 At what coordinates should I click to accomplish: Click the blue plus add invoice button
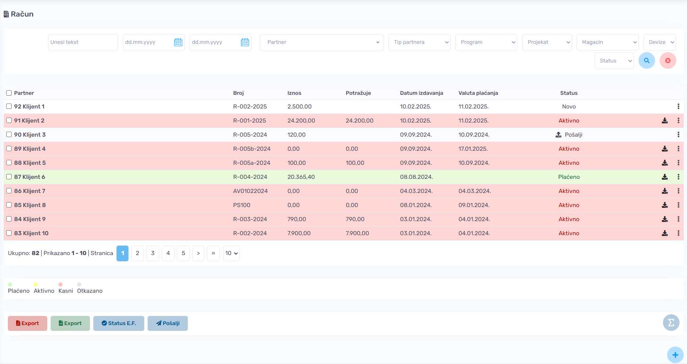[x=675, y=355]
